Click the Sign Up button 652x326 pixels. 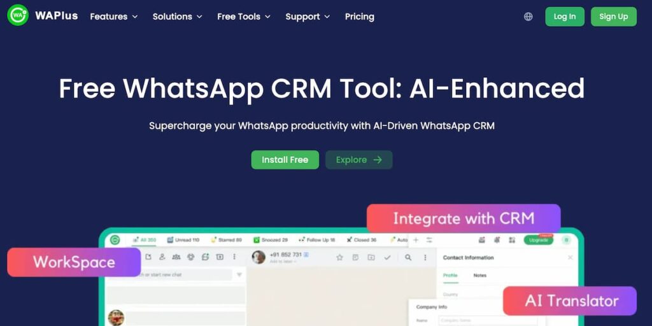pos(613,17)
